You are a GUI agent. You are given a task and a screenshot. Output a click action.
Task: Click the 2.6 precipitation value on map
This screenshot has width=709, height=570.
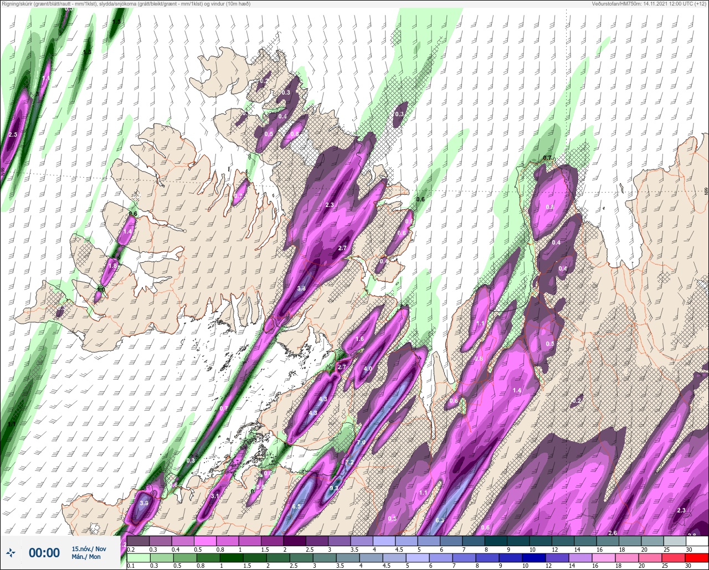tap(613, 533)
